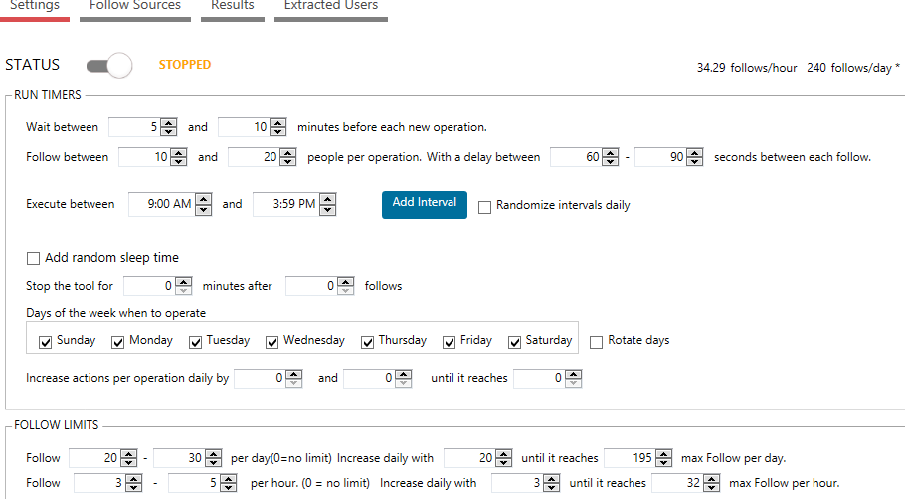Screen dimensions: 905x499
Task: Decrease the Execute between end time
Action: [x=328, y=209]
